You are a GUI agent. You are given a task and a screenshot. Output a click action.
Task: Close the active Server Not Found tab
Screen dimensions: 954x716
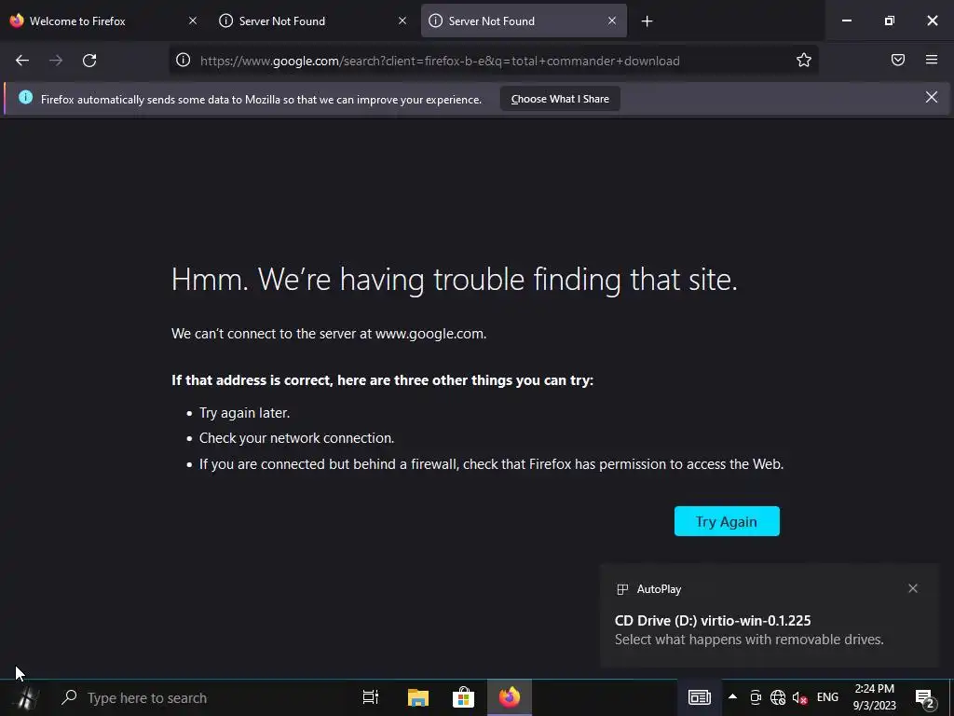612,21
